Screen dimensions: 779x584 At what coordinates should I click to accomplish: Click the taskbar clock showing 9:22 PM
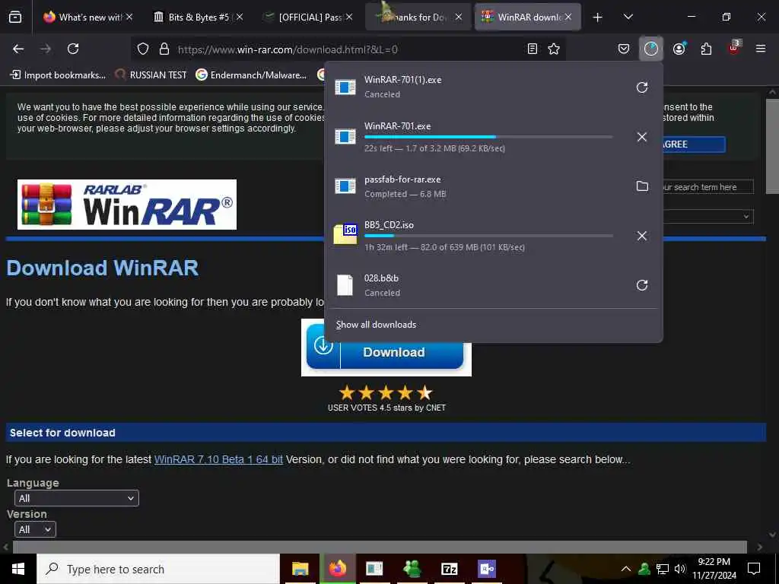coord(714,569)
